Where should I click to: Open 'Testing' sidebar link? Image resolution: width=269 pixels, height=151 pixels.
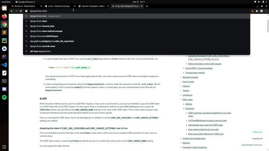coord(186,91)
